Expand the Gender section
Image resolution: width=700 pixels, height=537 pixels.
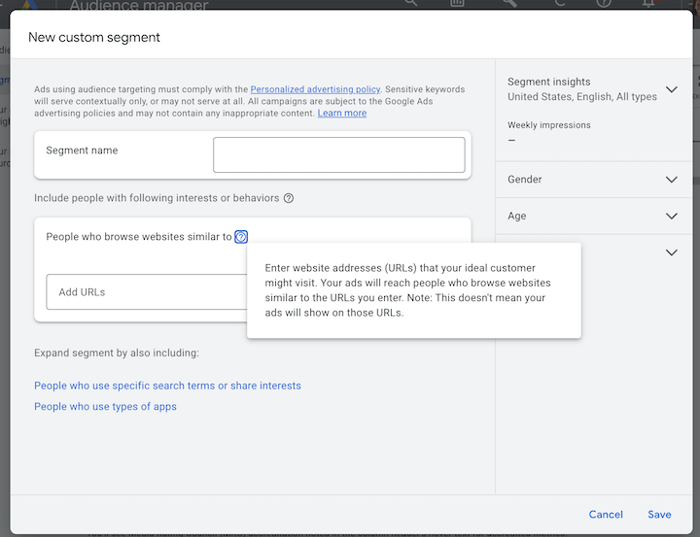click(671, 180)
